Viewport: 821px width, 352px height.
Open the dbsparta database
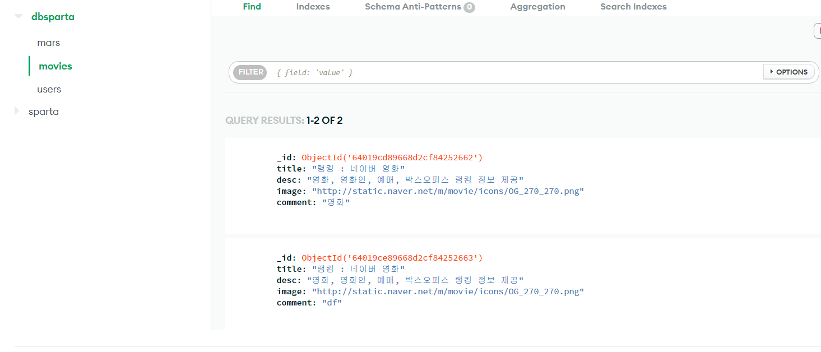(53, 17)
